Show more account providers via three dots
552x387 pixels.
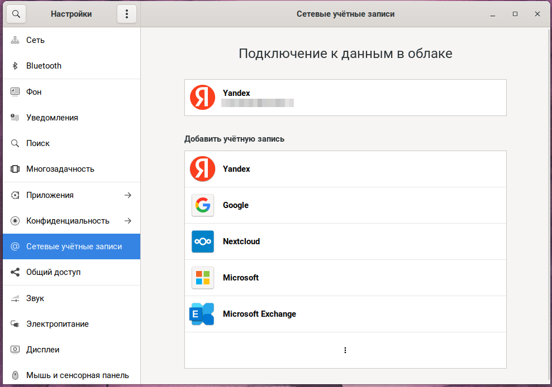coord(345,350)
